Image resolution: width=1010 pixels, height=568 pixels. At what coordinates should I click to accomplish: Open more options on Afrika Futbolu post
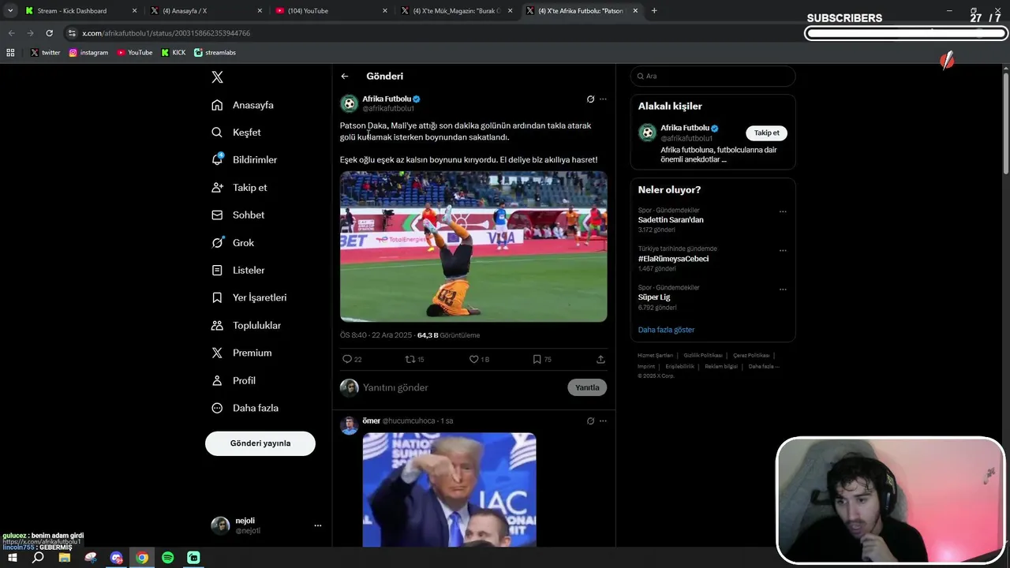603,99
